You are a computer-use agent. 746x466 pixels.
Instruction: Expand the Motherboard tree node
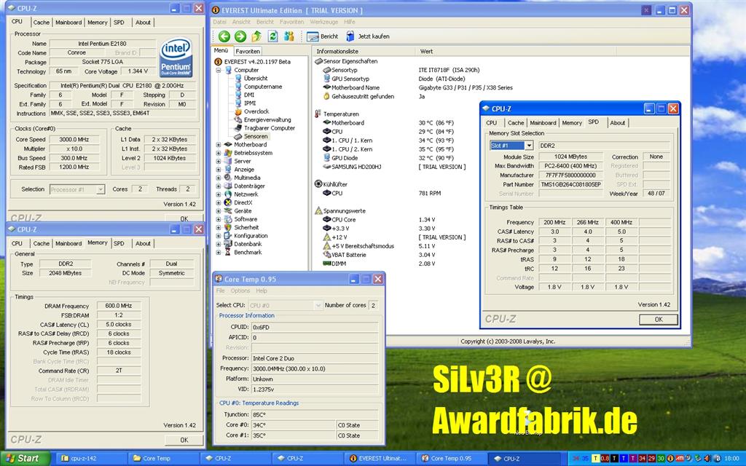219,145
